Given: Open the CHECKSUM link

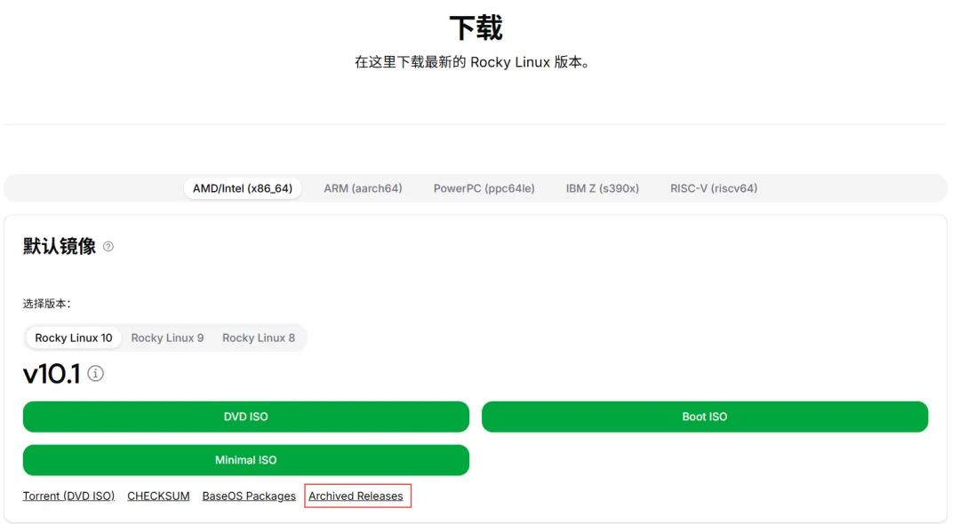Looking at the screenshot, I should point(158,496).
